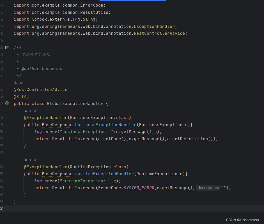
Task: Click the gutter icon beside class GlobalExceptionHandler
Action: click(x=7, y=103)
